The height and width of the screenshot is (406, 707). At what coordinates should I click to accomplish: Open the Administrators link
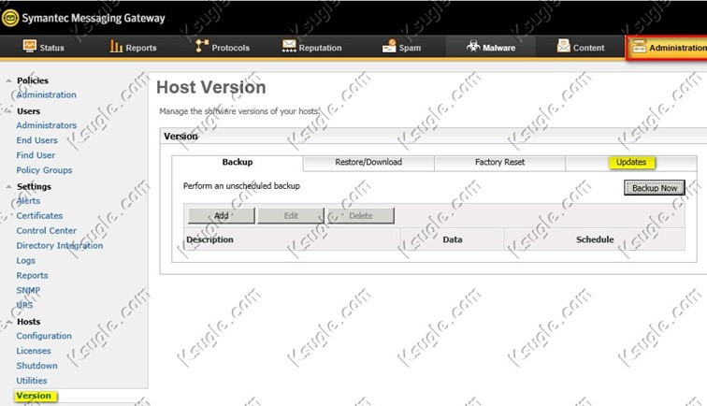(x=47, y=125)
